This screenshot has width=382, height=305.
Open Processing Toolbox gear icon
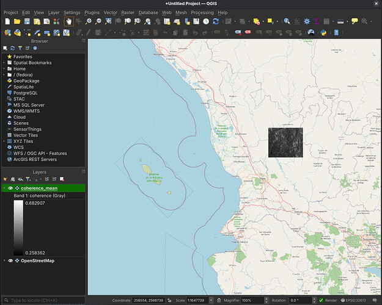click(307, 21)
